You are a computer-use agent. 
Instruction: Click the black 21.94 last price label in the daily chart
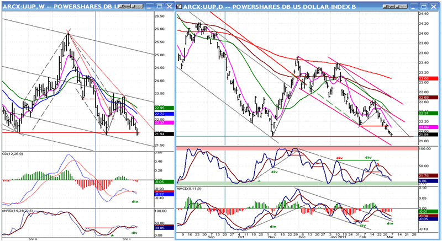coord(428,135)
